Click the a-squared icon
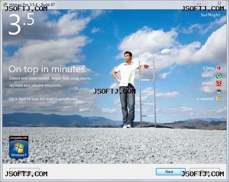The width and height of the screenshot is (229, 182). point(219,98)
